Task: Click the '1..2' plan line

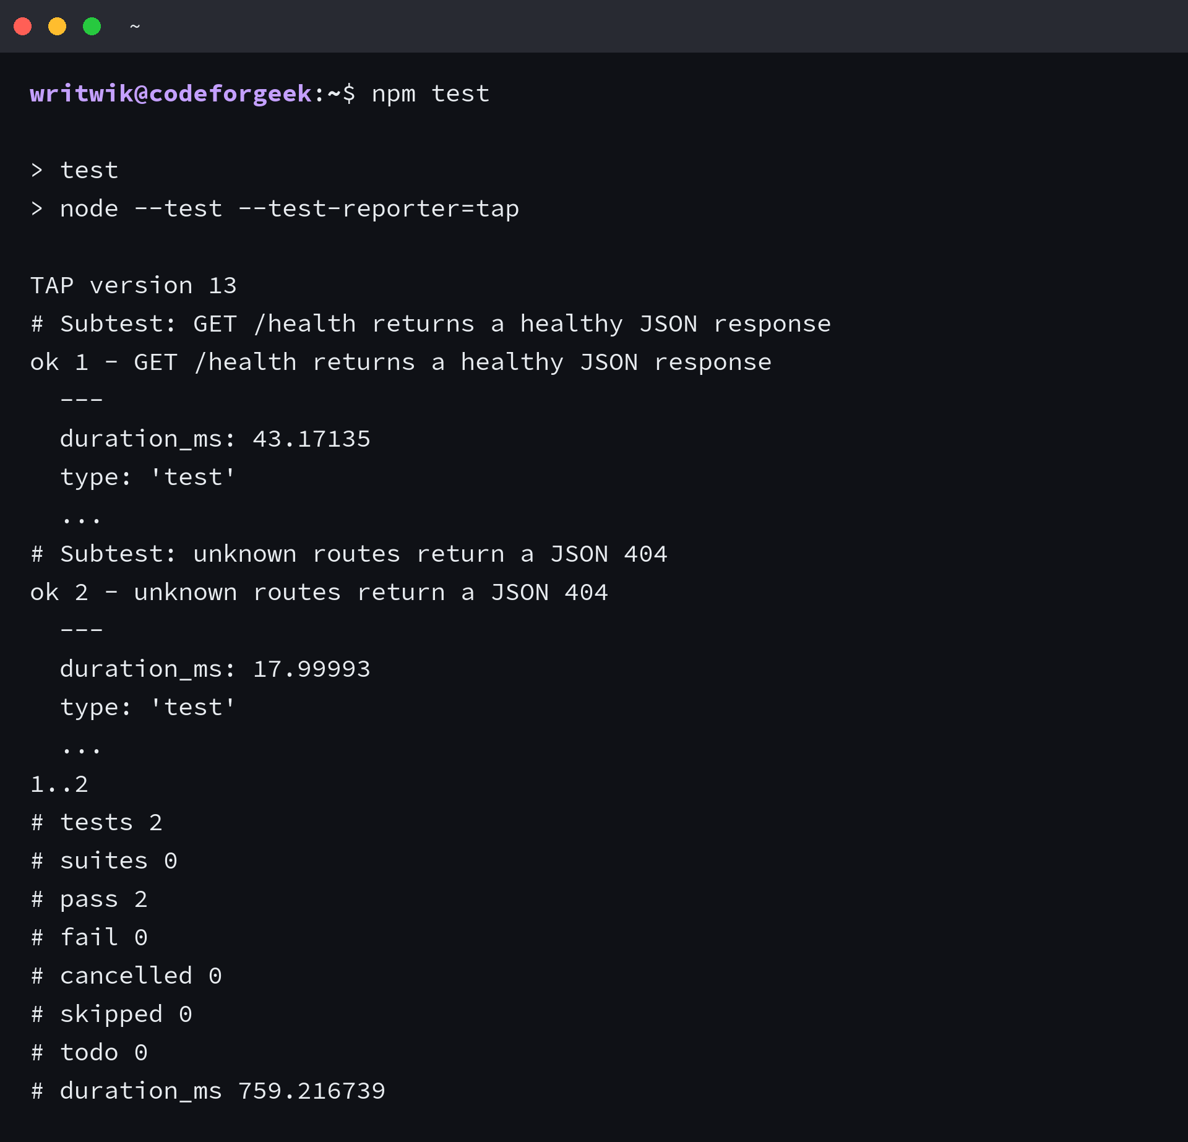Action: pyautogui.click(x=59, y=784)
